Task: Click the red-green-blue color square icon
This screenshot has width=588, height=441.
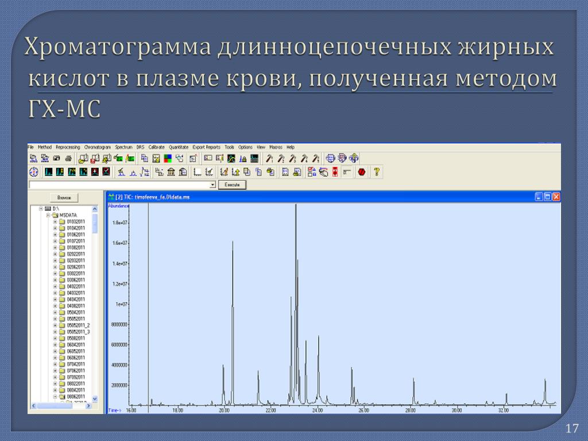Action: (168, 158)
